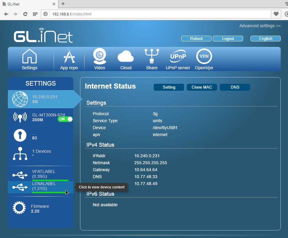Open the Share USB icon
This screenshot has width=288, height=238.
pyautogui.click(x=152, y=56)
